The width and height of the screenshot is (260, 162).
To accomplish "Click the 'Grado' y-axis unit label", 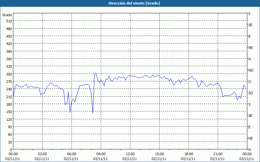I will 7,15.
